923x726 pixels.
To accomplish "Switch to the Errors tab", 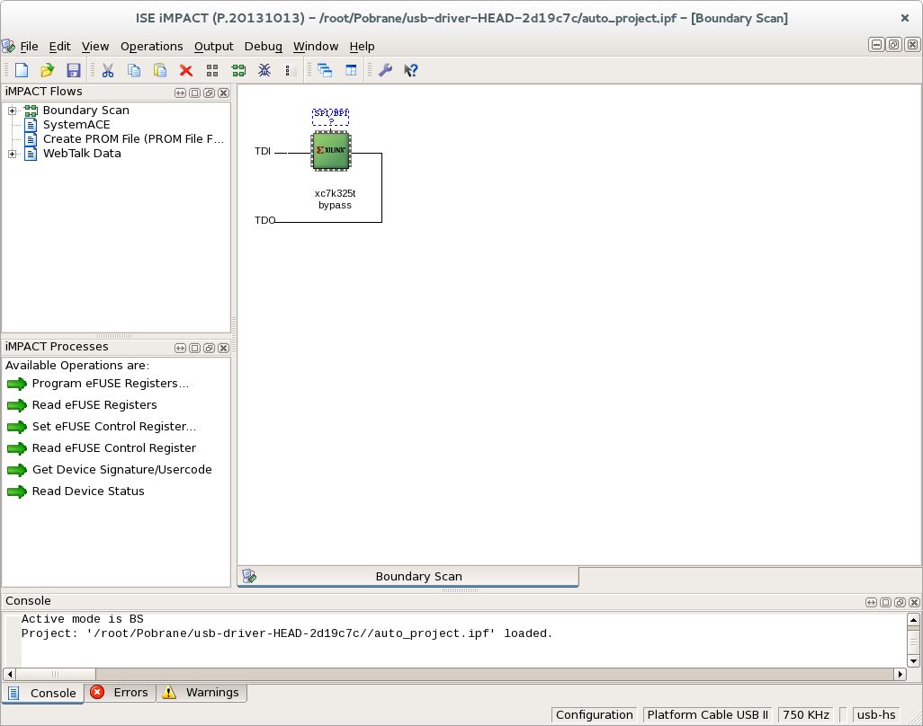I will [x=120, y=693].
